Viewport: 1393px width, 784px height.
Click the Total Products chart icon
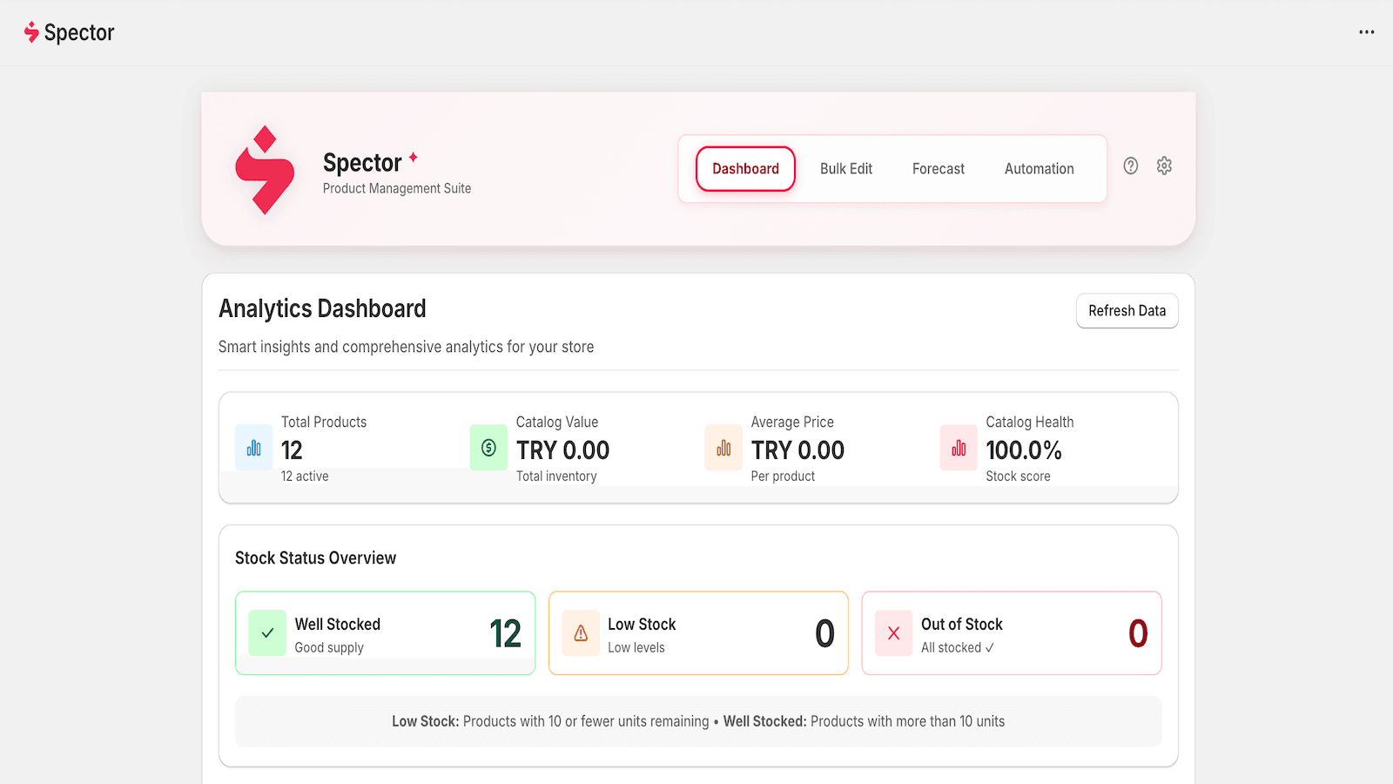253,448
